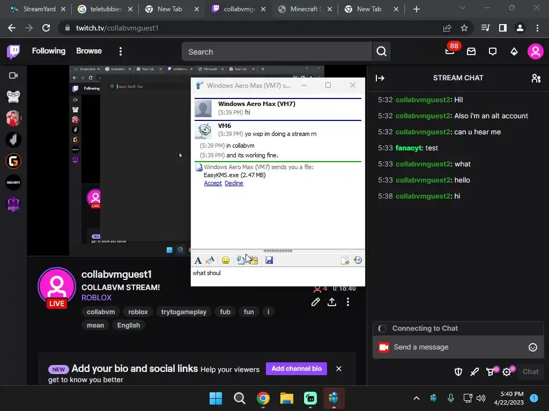Screen dimensions: 549x411
Task: Open the stream options three-dot menu
Action: pyautogui.click(x=347, y=302)
